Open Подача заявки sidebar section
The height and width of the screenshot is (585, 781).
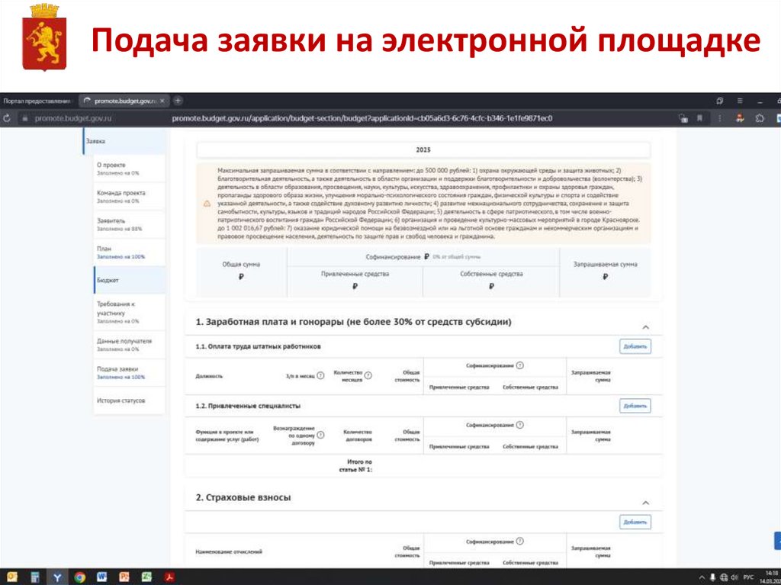pyautogui.click(x=130, y=373)
